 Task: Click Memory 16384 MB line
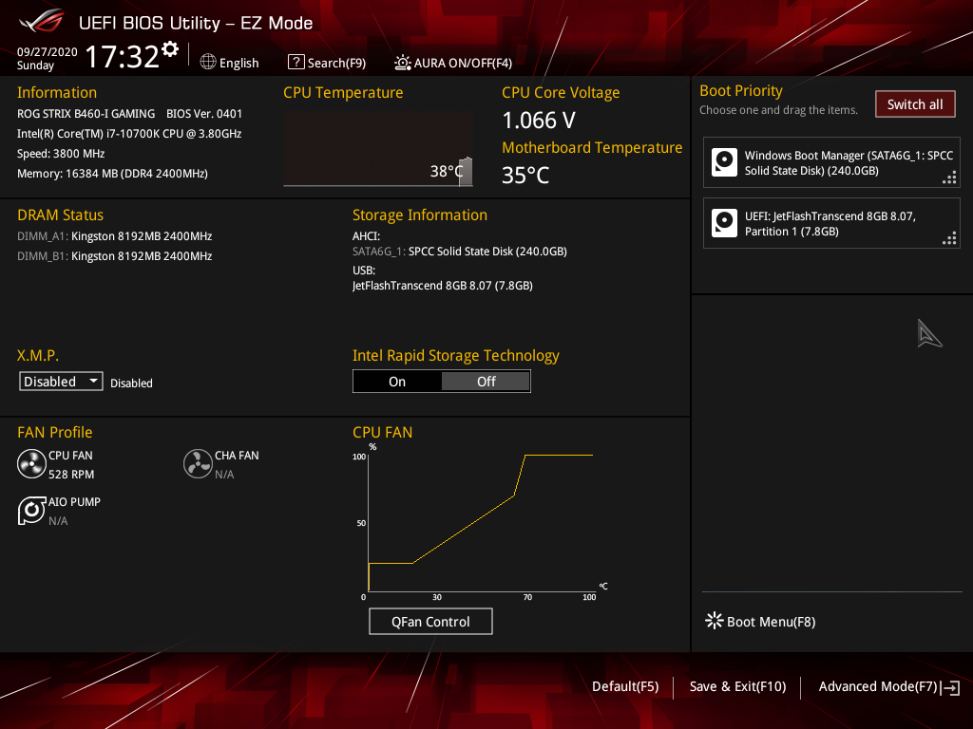point(112,174)
